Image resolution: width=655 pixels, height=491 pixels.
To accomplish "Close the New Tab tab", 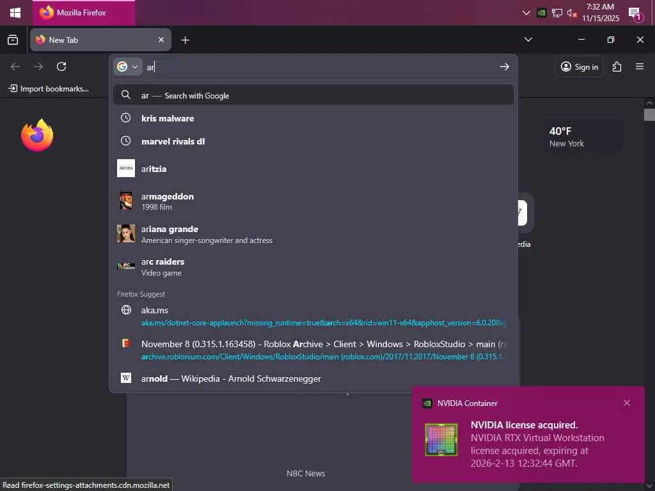I will 161,40.
